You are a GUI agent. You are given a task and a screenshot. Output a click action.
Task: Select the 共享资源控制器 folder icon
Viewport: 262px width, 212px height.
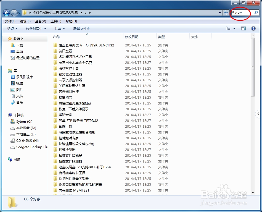pyautogui.click(x=55, y=80)
